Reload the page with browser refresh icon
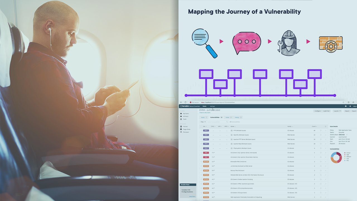 pyautogui.click(x=185, y=102)
